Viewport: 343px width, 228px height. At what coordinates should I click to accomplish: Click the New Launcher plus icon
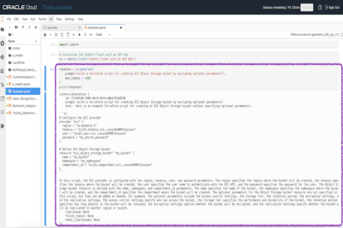[9, 27]
